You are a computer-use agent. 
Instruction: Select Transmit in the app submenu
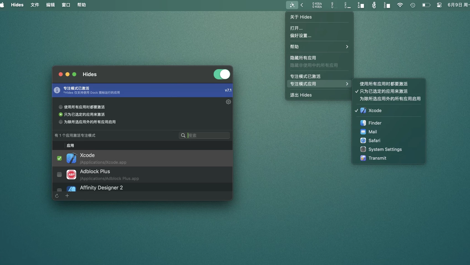tap(377, 158)
